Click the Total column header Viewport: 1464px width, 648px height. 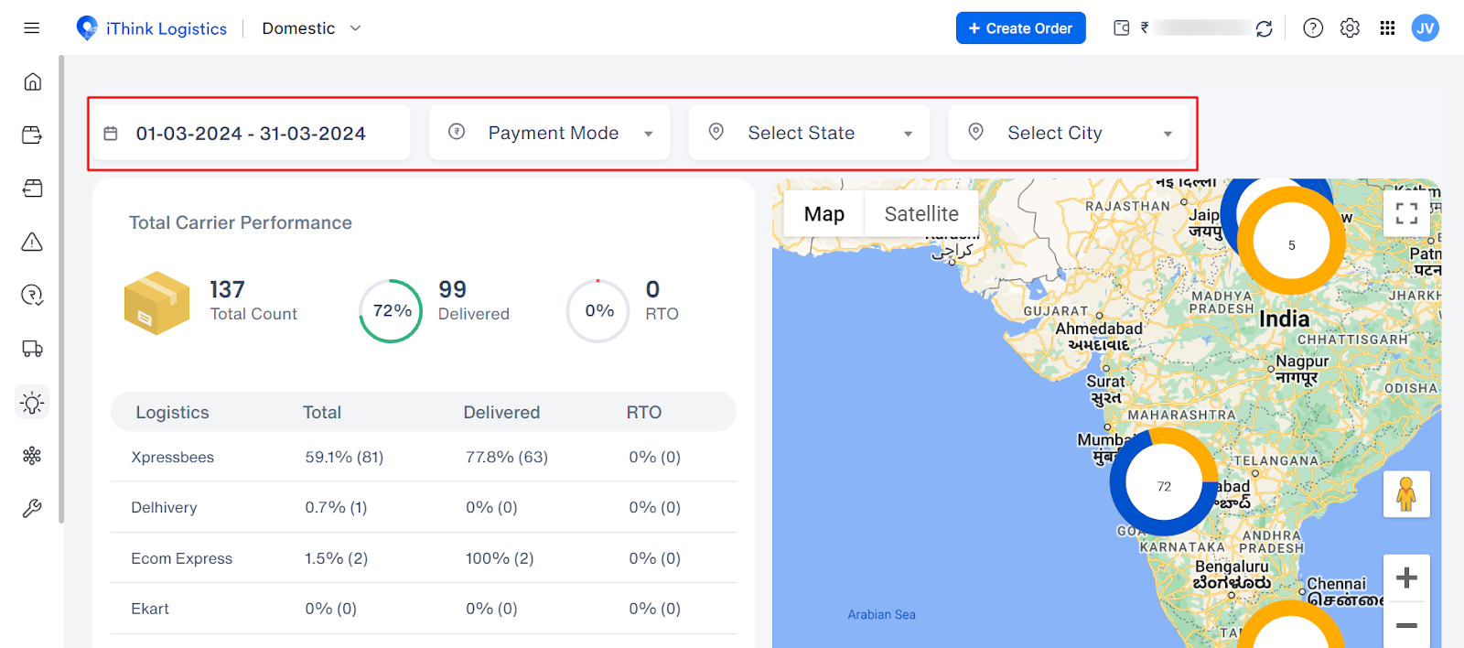tap(322, 413)
